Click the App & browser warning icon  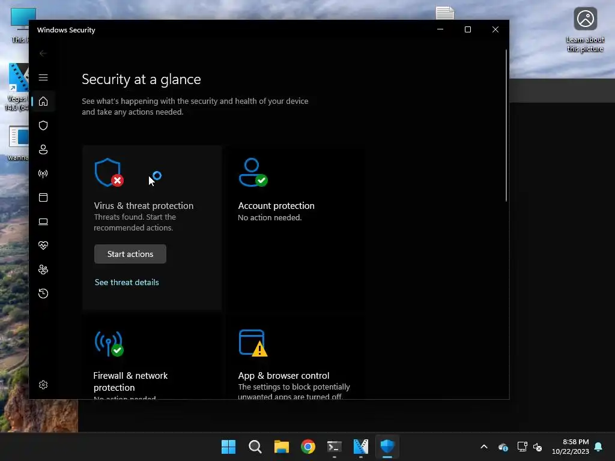pyautogui.click(x=253, y=343)
